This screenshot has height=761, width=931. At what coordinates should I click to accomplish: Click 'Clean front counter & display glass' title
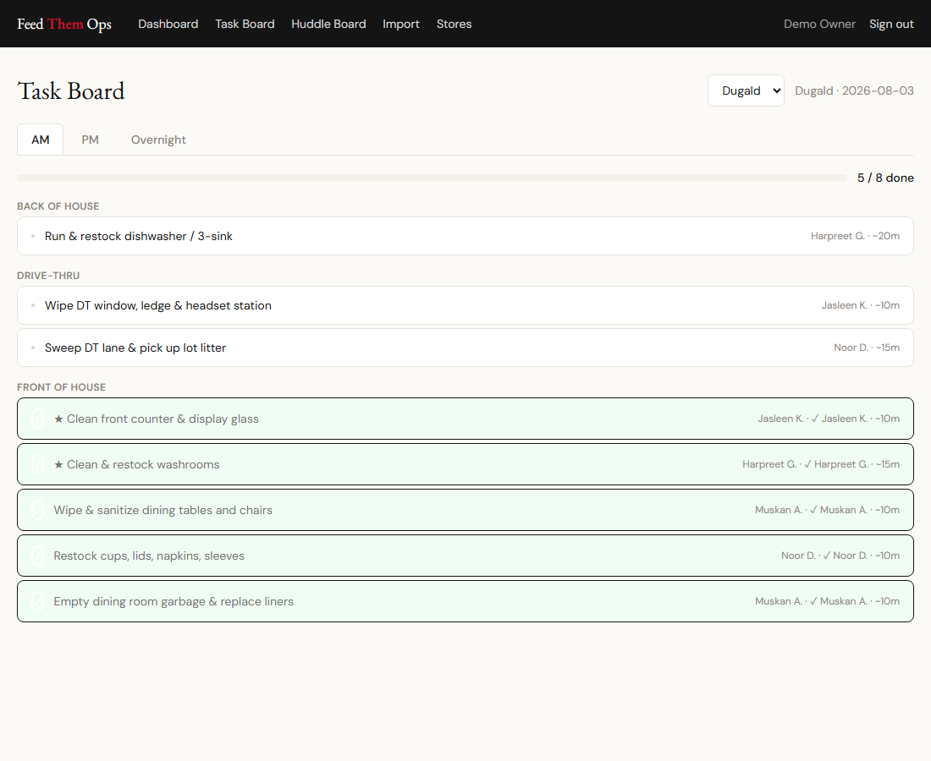163,419
